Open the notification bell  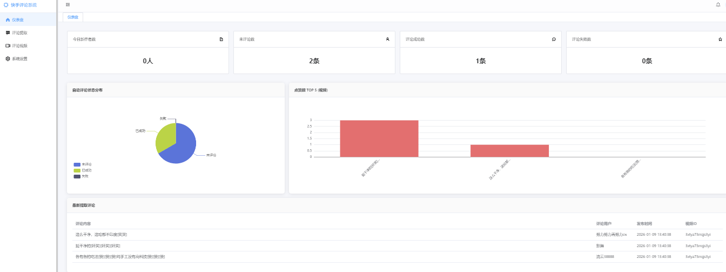(718, 5)
